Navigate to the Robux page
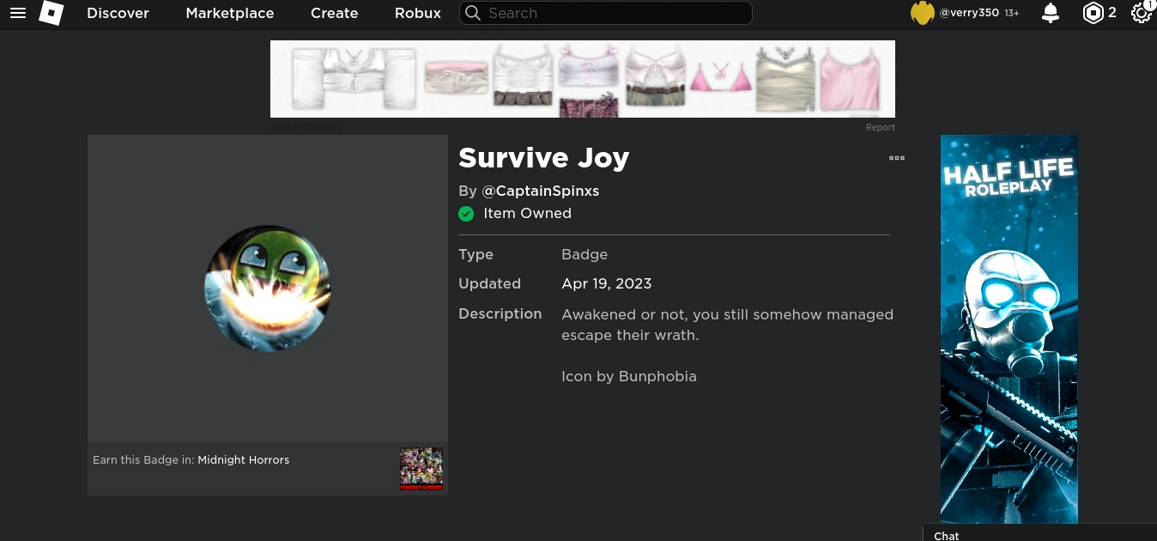Viewport: 1157px width, 541px height. 417,13
